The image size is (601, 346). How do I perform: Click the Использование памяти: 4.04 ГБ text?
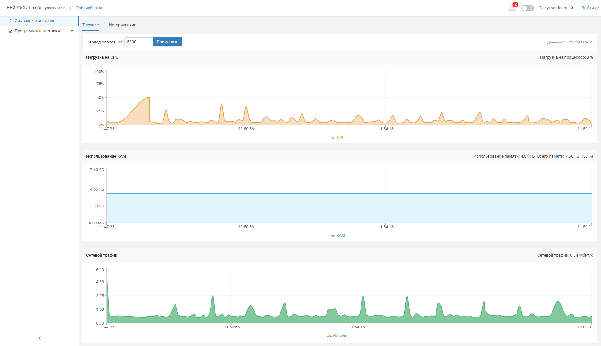point(504,156)
